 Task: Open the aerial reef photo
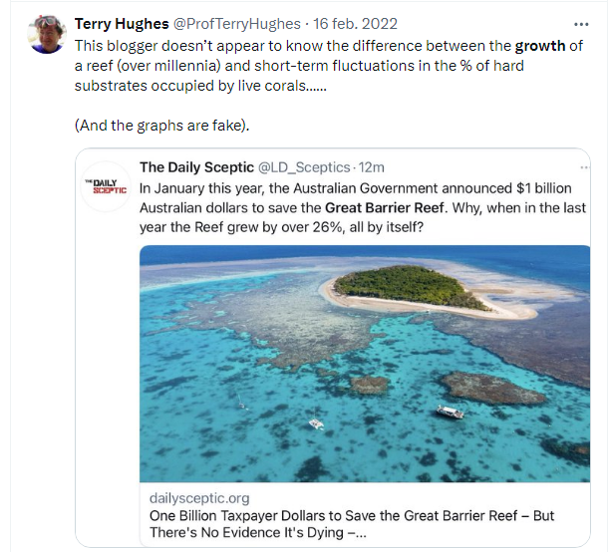(364, 364)
